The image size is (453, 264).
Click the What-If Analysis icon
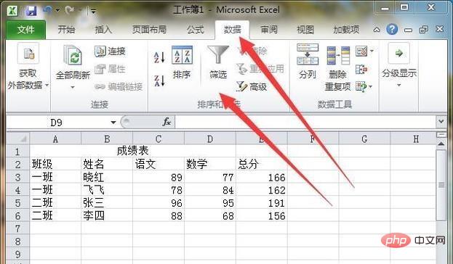tap(361, 86)
